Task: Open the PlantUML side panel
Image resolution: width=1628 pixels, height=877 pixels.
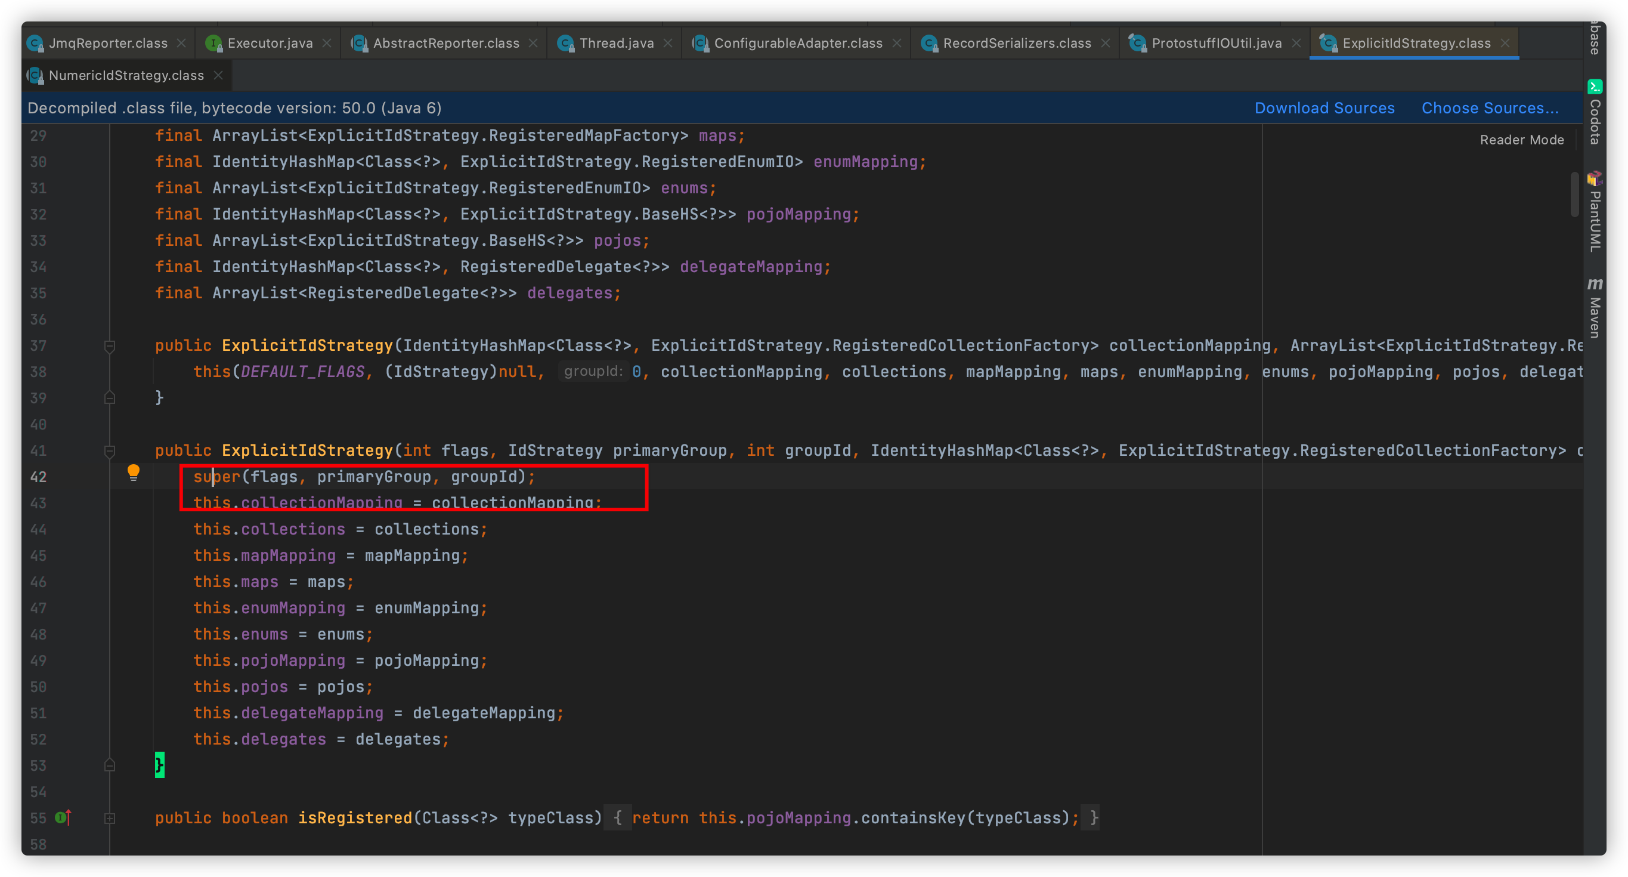Action: (1595, 212)
